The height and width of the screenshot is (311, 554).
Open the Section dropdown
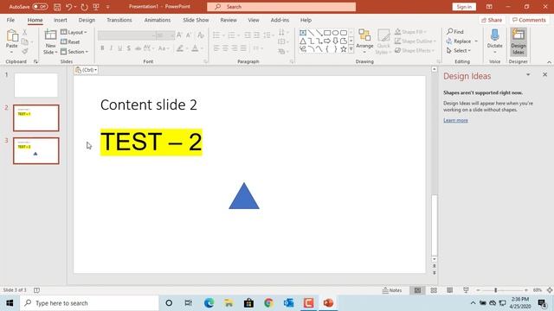click(x=74, y=52)
